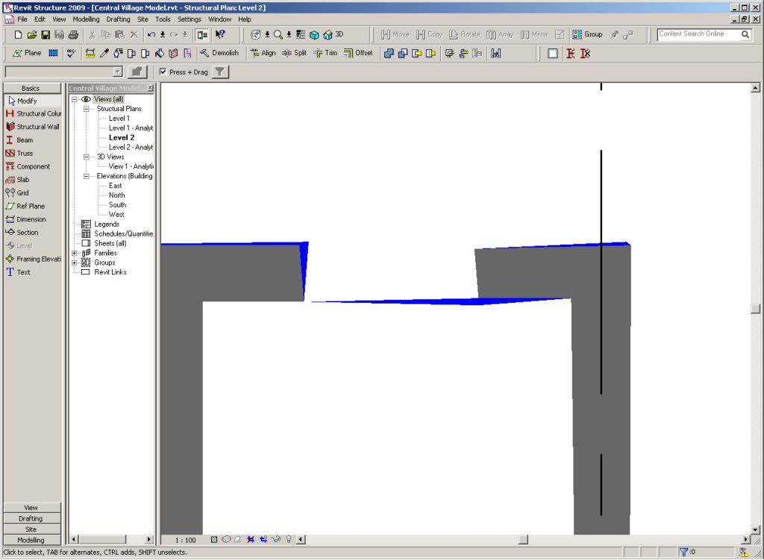Collapse the Structural Plans tree node
Image resolution: width=764 pixels, height=560 pixels.
click(x=87, y=109)
